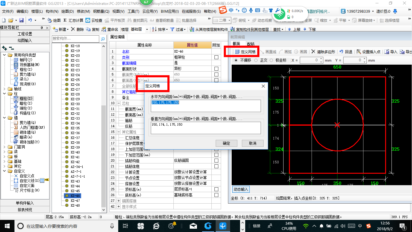Toggle 附加 checkbox for 截面宽 row

[x=216, y=74]
